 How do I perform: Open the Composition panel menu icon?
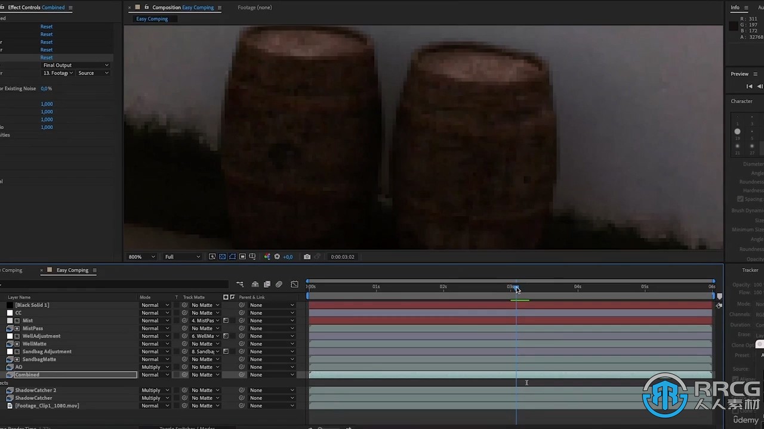[220, 8]
